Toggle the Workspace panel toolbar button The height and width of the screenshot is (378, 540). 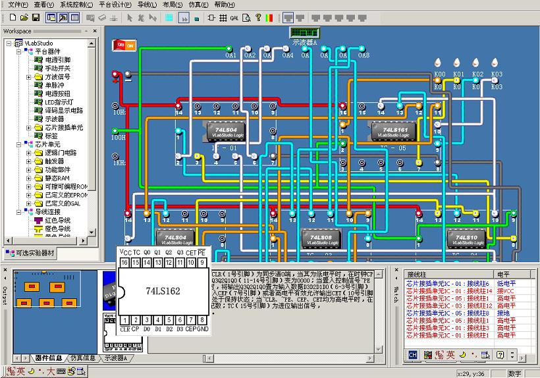[x=51, y=18]
